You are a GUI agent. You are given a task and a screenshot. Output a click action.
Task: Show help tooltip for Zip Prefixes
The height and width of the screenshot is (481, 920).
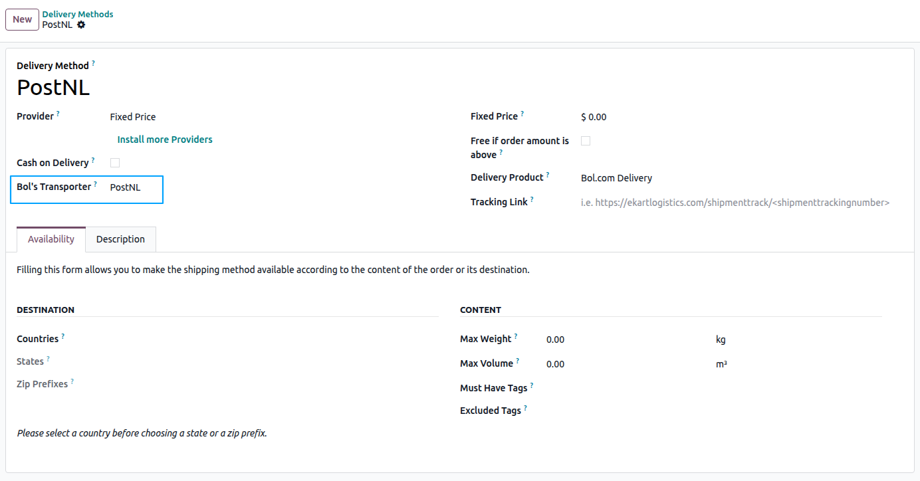click(x=72, y=381)
